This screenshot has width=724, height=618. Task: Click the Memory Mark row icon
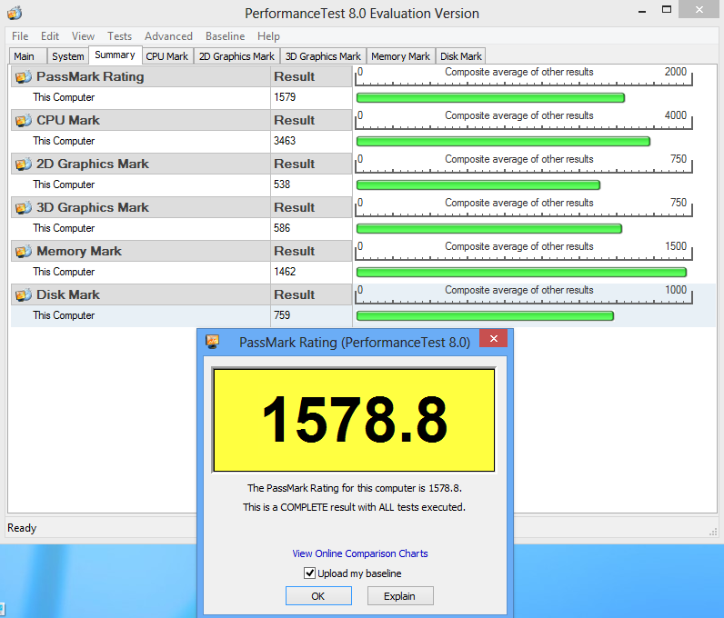tap(24, 251)
